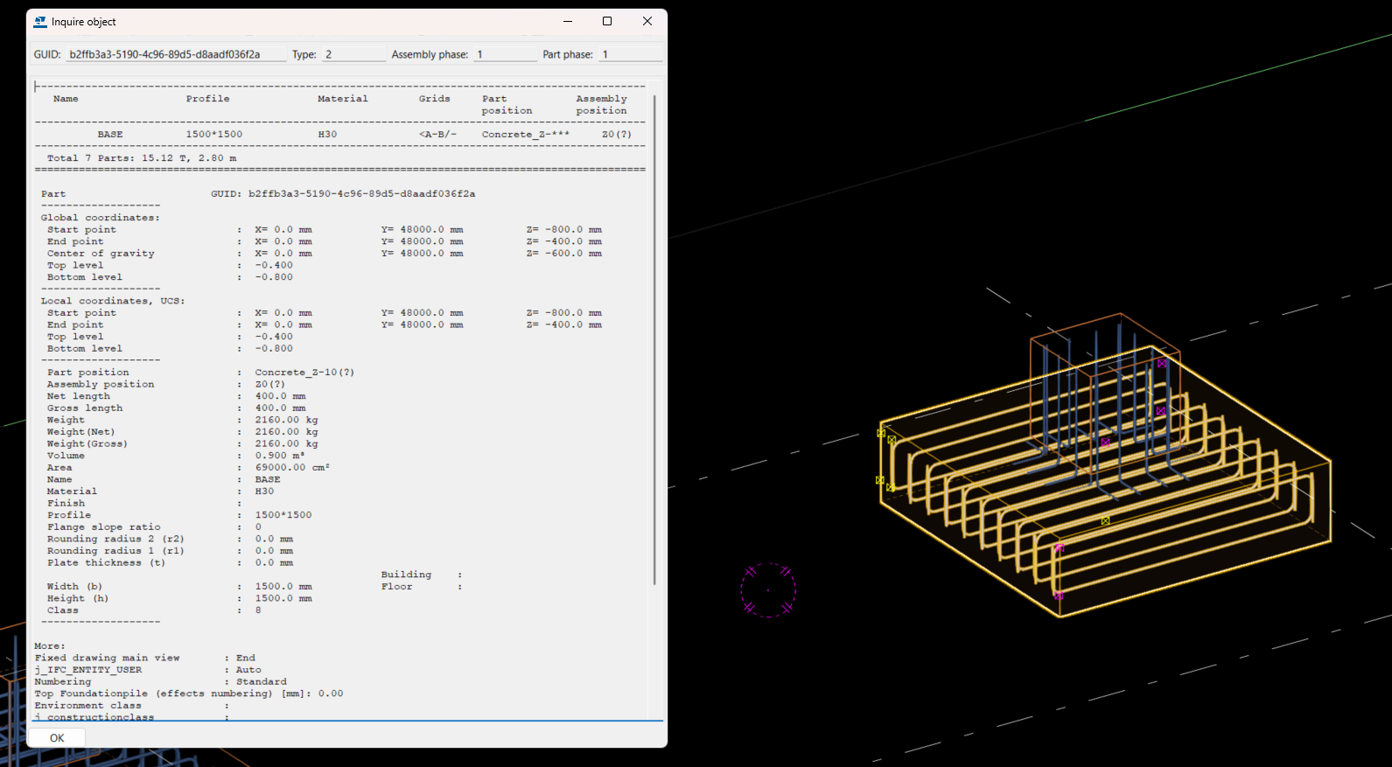Pick the lowest-left yellow handle on footing's left edge
This screenshot has width=1392, height=767.
879,480
